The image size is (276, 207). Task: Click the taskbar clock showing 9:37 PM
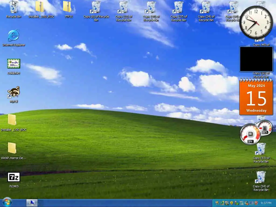click(x=266, y=203)
